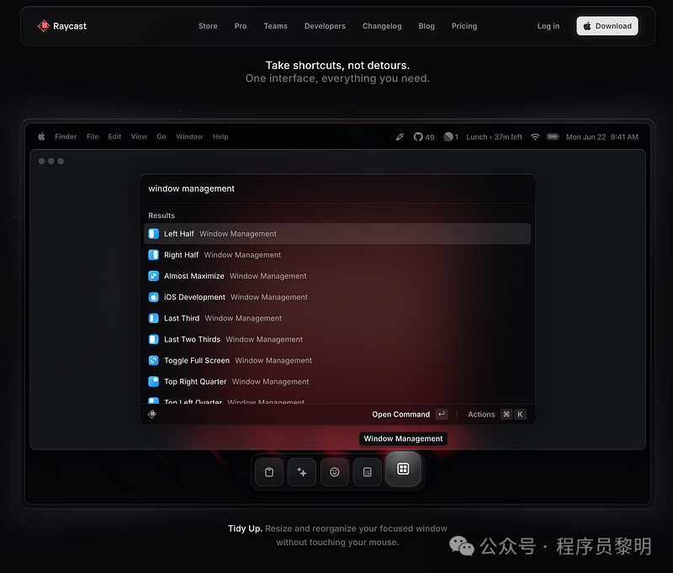This screenshot has height=573, width=673.
Task: Open the Finder menu
Action: [66, 136]
